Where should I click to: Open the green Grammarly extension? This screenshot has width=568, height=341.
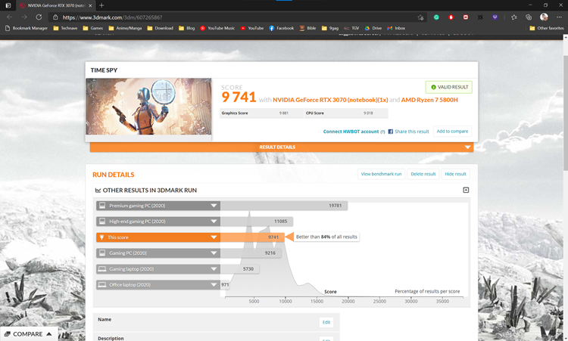(436, 17)
